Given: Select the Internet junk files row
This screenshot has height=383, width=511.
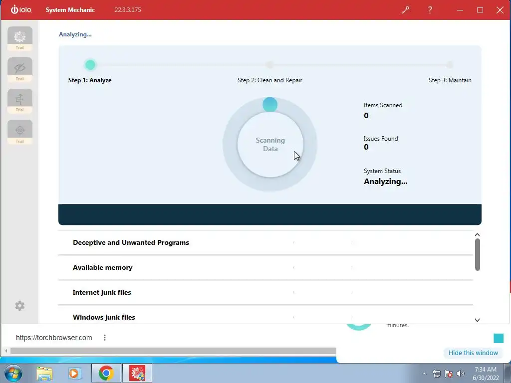Looking at the screenshot, I should pyautogui.click(x=265, y=292).
